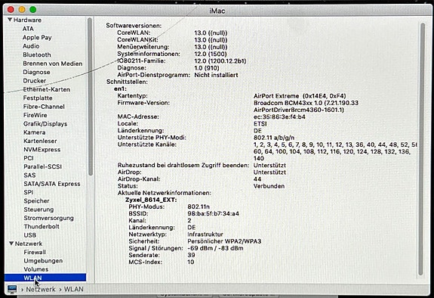Click the Senderate label
This screenshot has height=298, width=434.
[144, 255]
